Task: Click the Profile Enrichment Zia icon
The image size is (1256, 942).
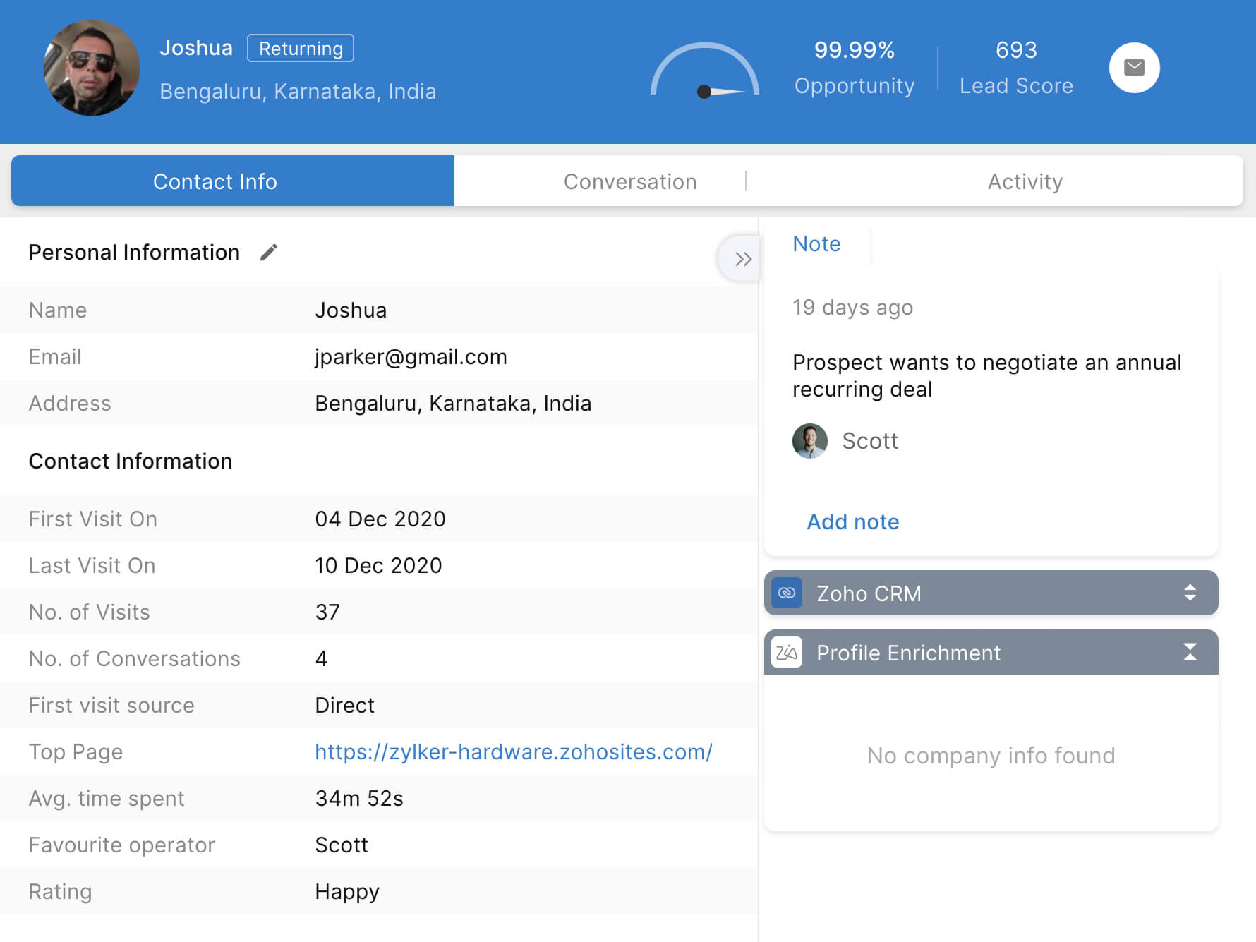Action: [787, 653]
